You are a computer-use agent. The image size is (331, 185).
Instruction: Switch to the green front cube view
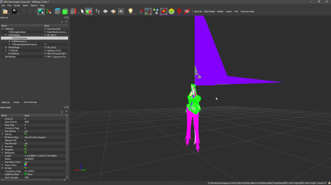tap(65, 11)
